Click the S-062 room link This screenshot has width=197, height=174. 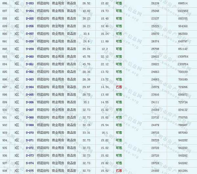pos(30,72)
